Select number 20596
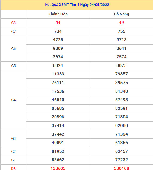Screen dimensions: 153x170 click(58, 117)
